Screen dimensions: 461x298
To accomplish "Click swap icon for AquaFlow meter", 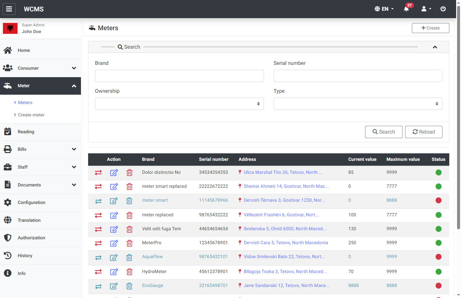I will (98, 257).
